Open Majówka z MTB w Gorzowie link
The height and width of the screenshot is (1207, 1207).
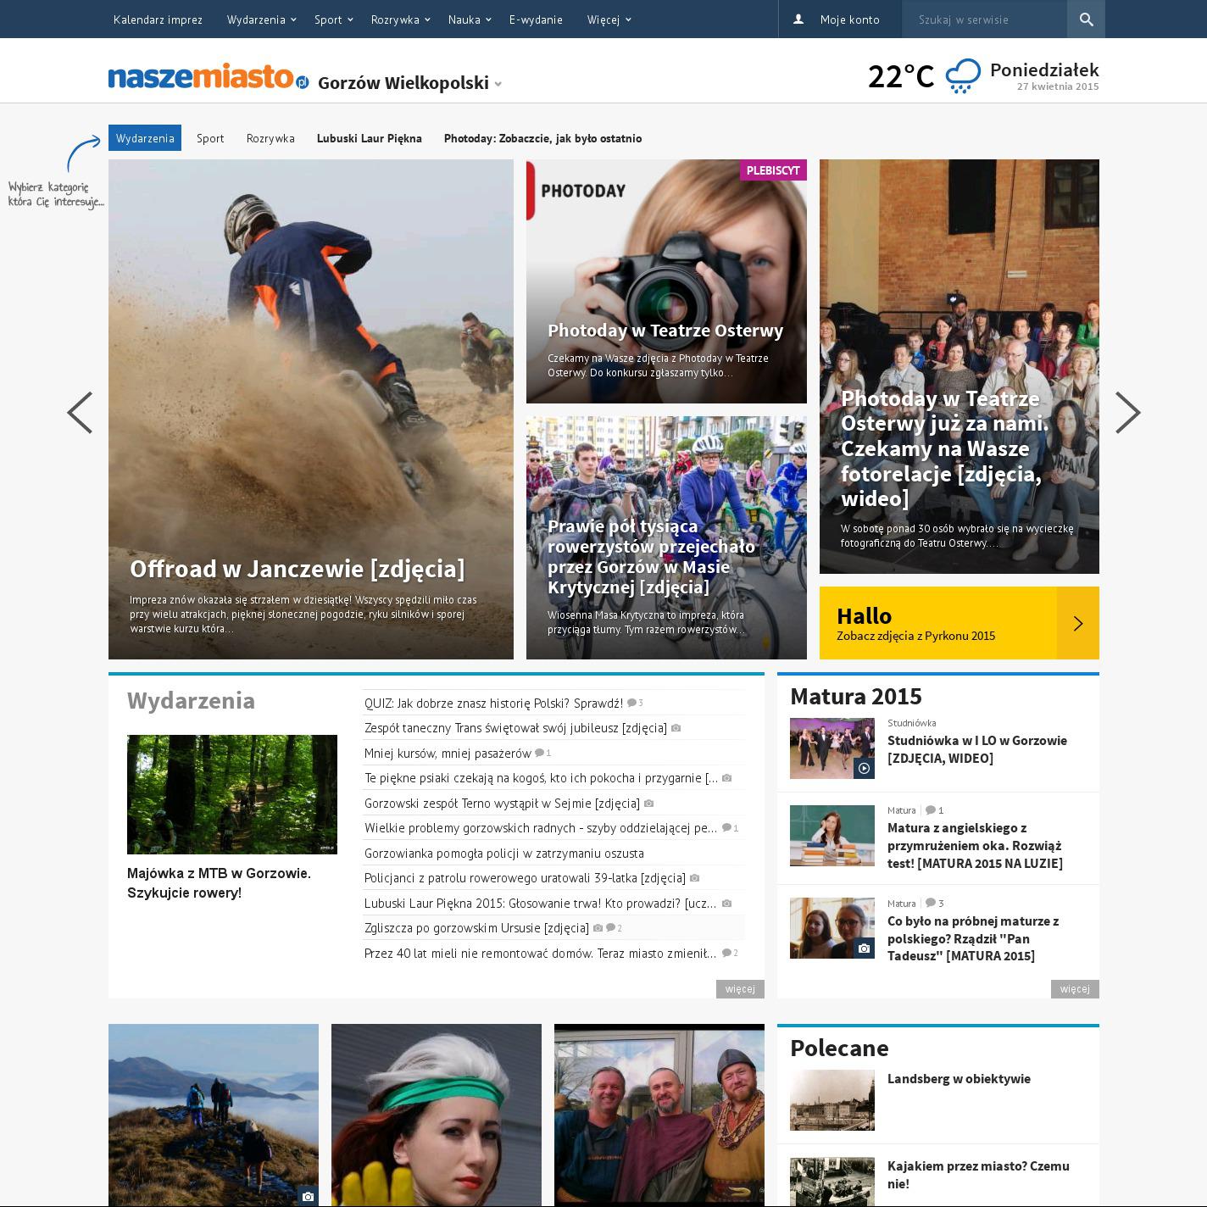(220, 883)
